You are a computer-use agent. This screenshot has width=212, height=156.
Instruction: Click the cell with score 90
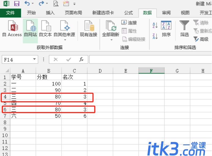(49, 90)
